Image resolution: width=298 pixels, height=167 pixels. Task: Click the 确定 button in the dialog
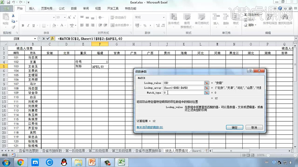coord(234,127)
